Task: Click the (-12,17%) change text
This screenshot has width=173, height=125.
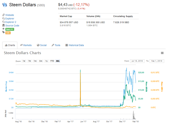Action: pos(81,5)
